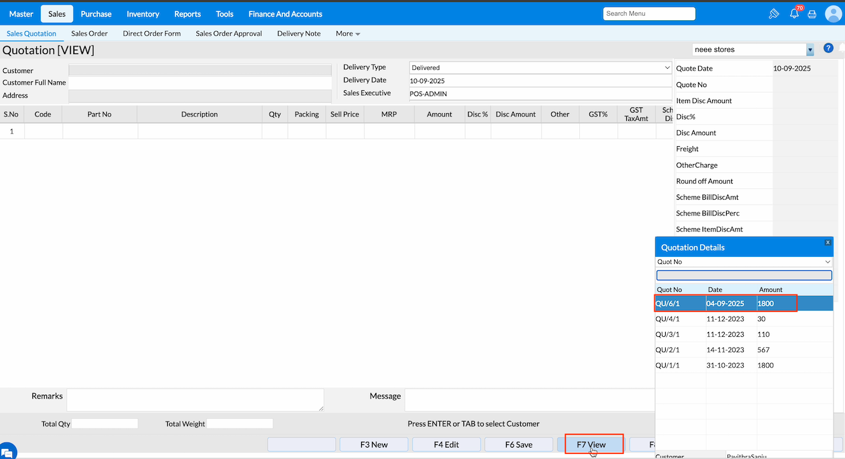The image size is (845, 459).
Task: Select quotation row QU/2/1
Action: 744,350
